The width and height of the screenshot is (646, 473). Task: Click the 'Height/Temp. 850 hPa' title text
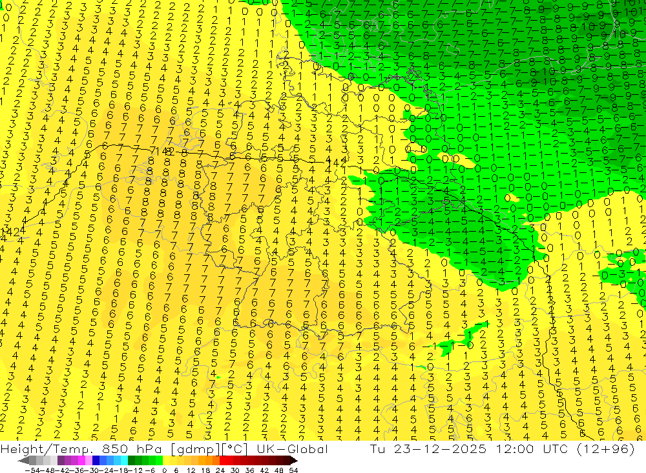pos(81,449)
